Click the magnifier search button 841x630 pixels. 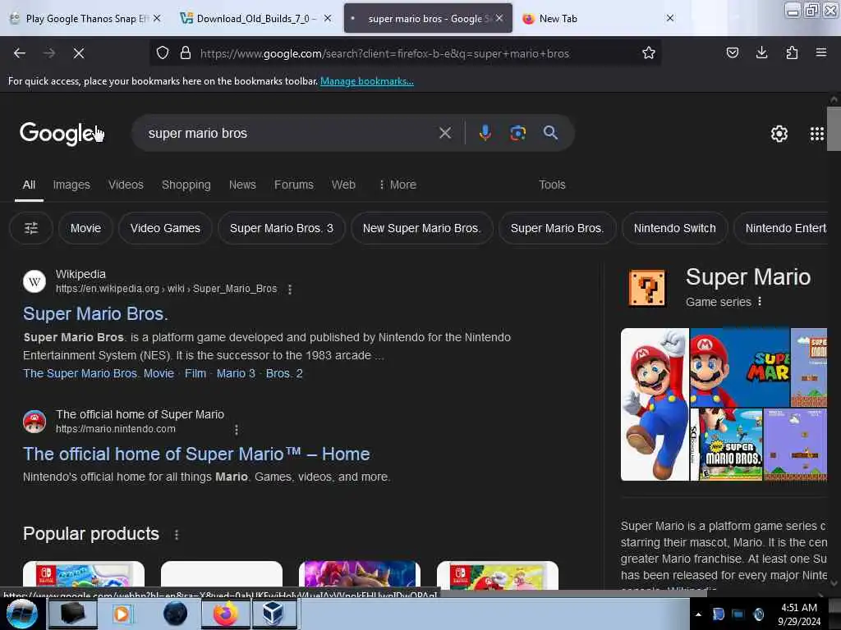coord(550,133)
